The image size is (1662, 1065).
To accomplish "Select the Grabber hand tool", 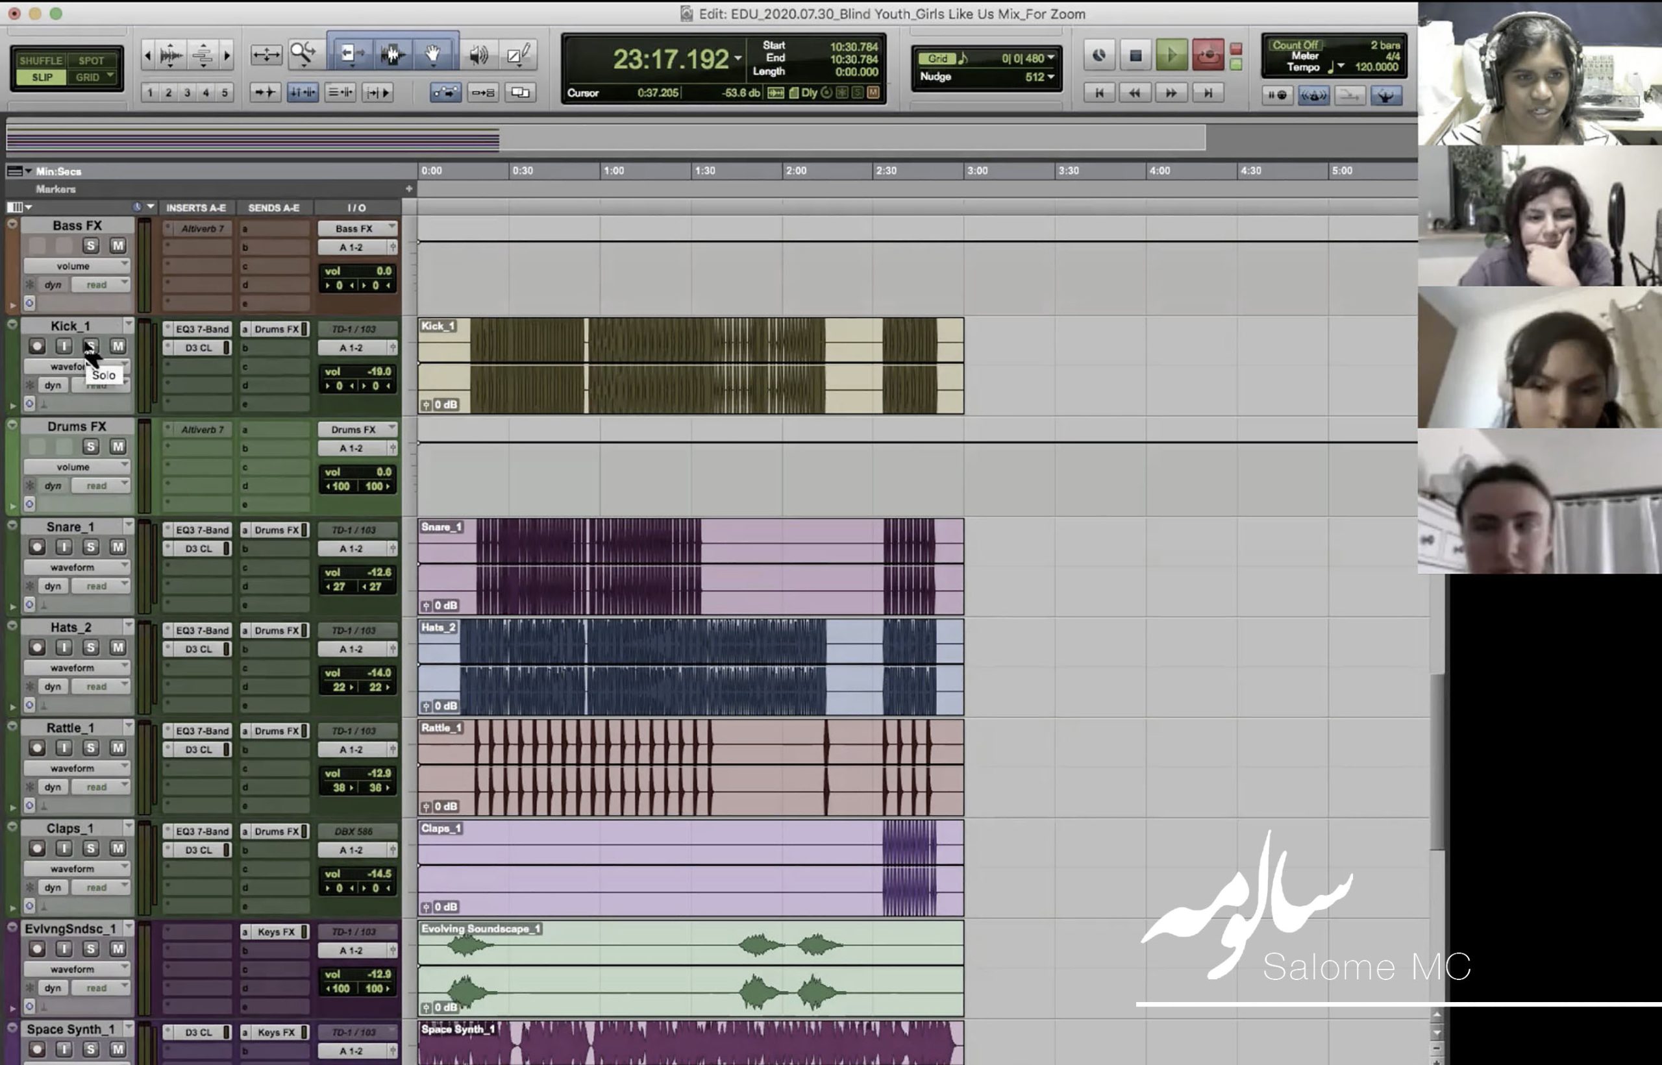I will 433,54.
